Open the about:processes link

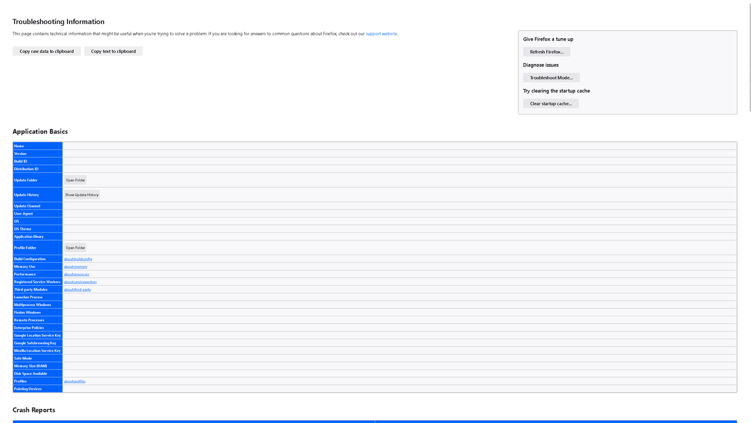pyautogui.click(x=77, y=274)
